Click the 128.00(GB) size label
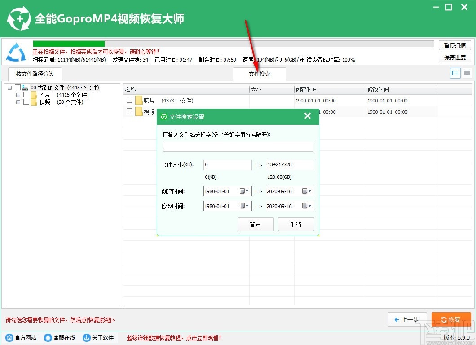 click(x=279, y=177)
